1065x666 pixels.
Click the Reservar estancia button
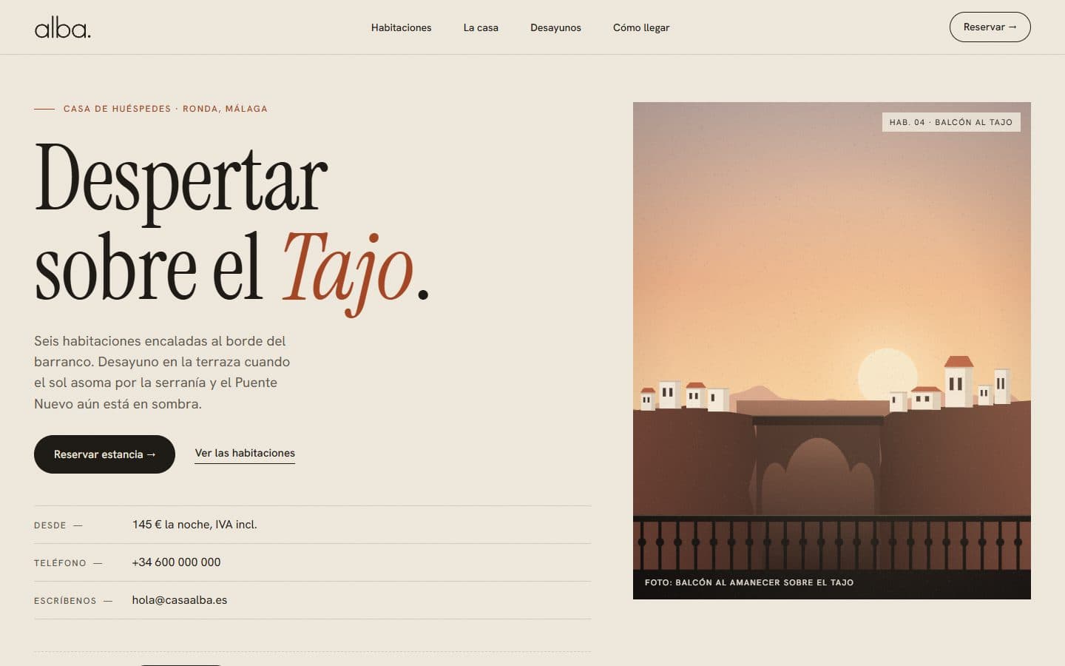point(104,454)
